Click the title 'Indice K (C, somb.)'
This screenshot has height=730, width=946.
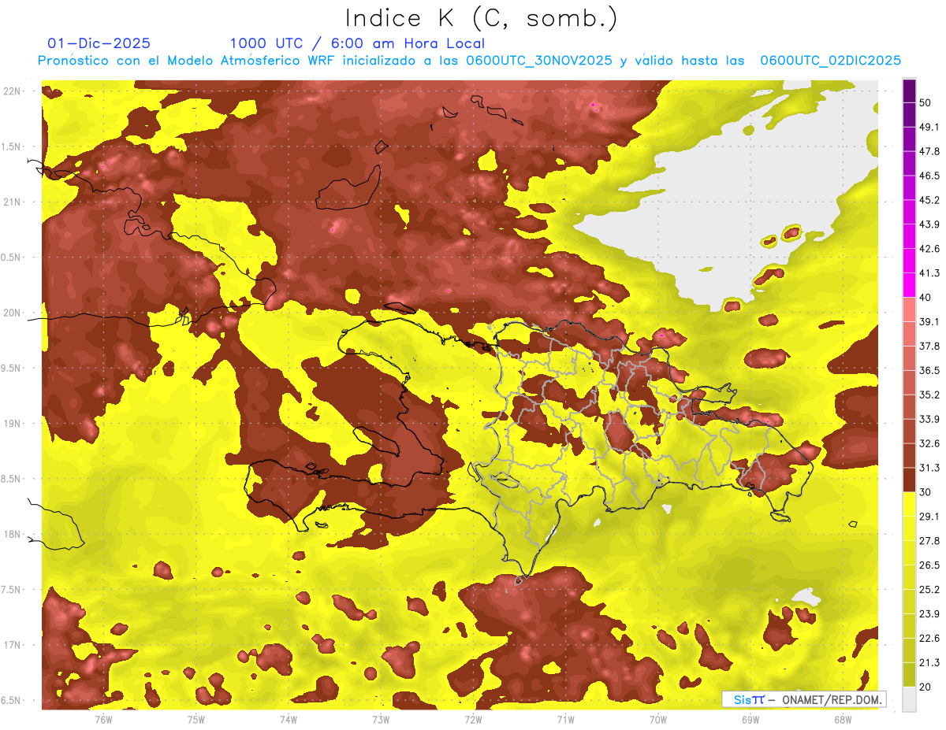482,18
